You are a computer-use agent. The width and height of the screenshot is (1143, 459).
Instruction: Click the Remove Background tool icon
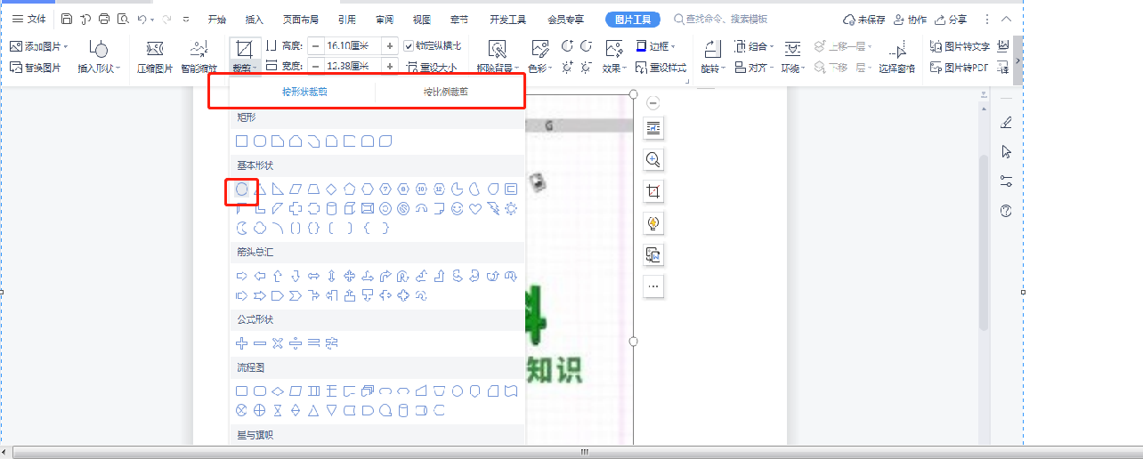(x=498, y=49)
